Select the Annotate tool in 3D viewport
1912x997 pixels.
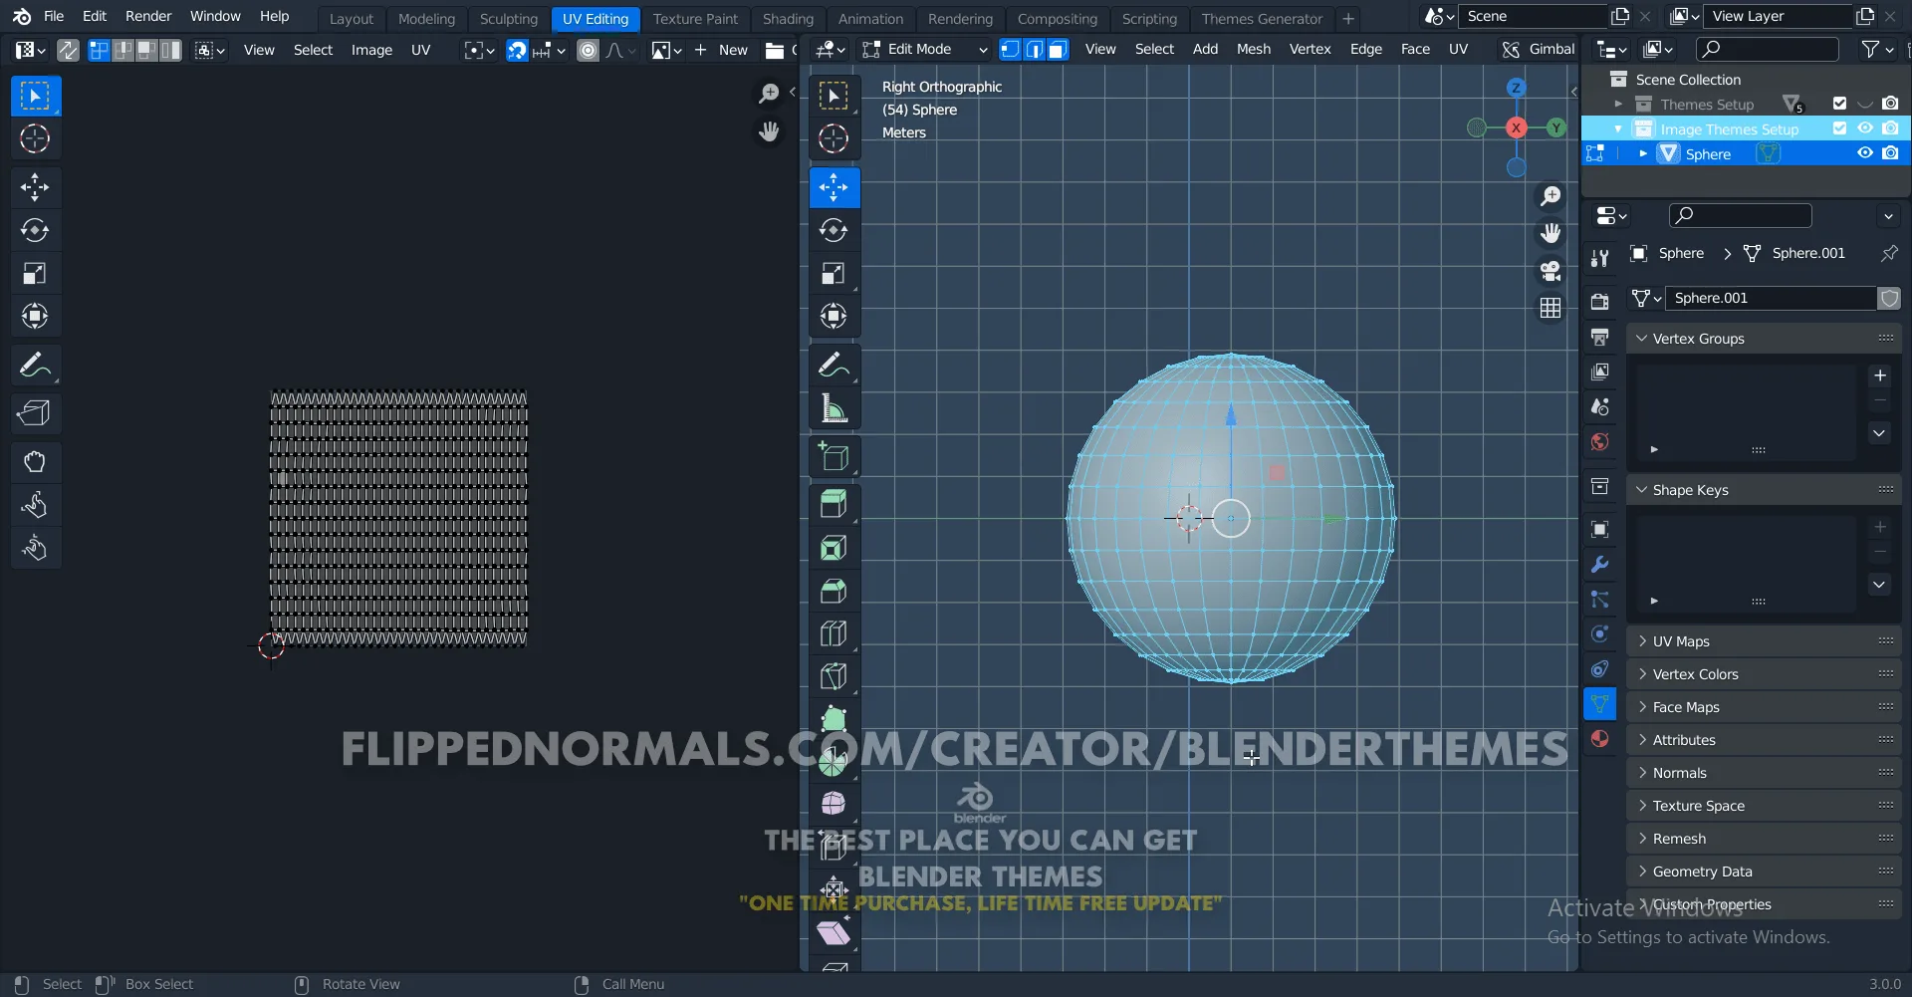point(834,366)
